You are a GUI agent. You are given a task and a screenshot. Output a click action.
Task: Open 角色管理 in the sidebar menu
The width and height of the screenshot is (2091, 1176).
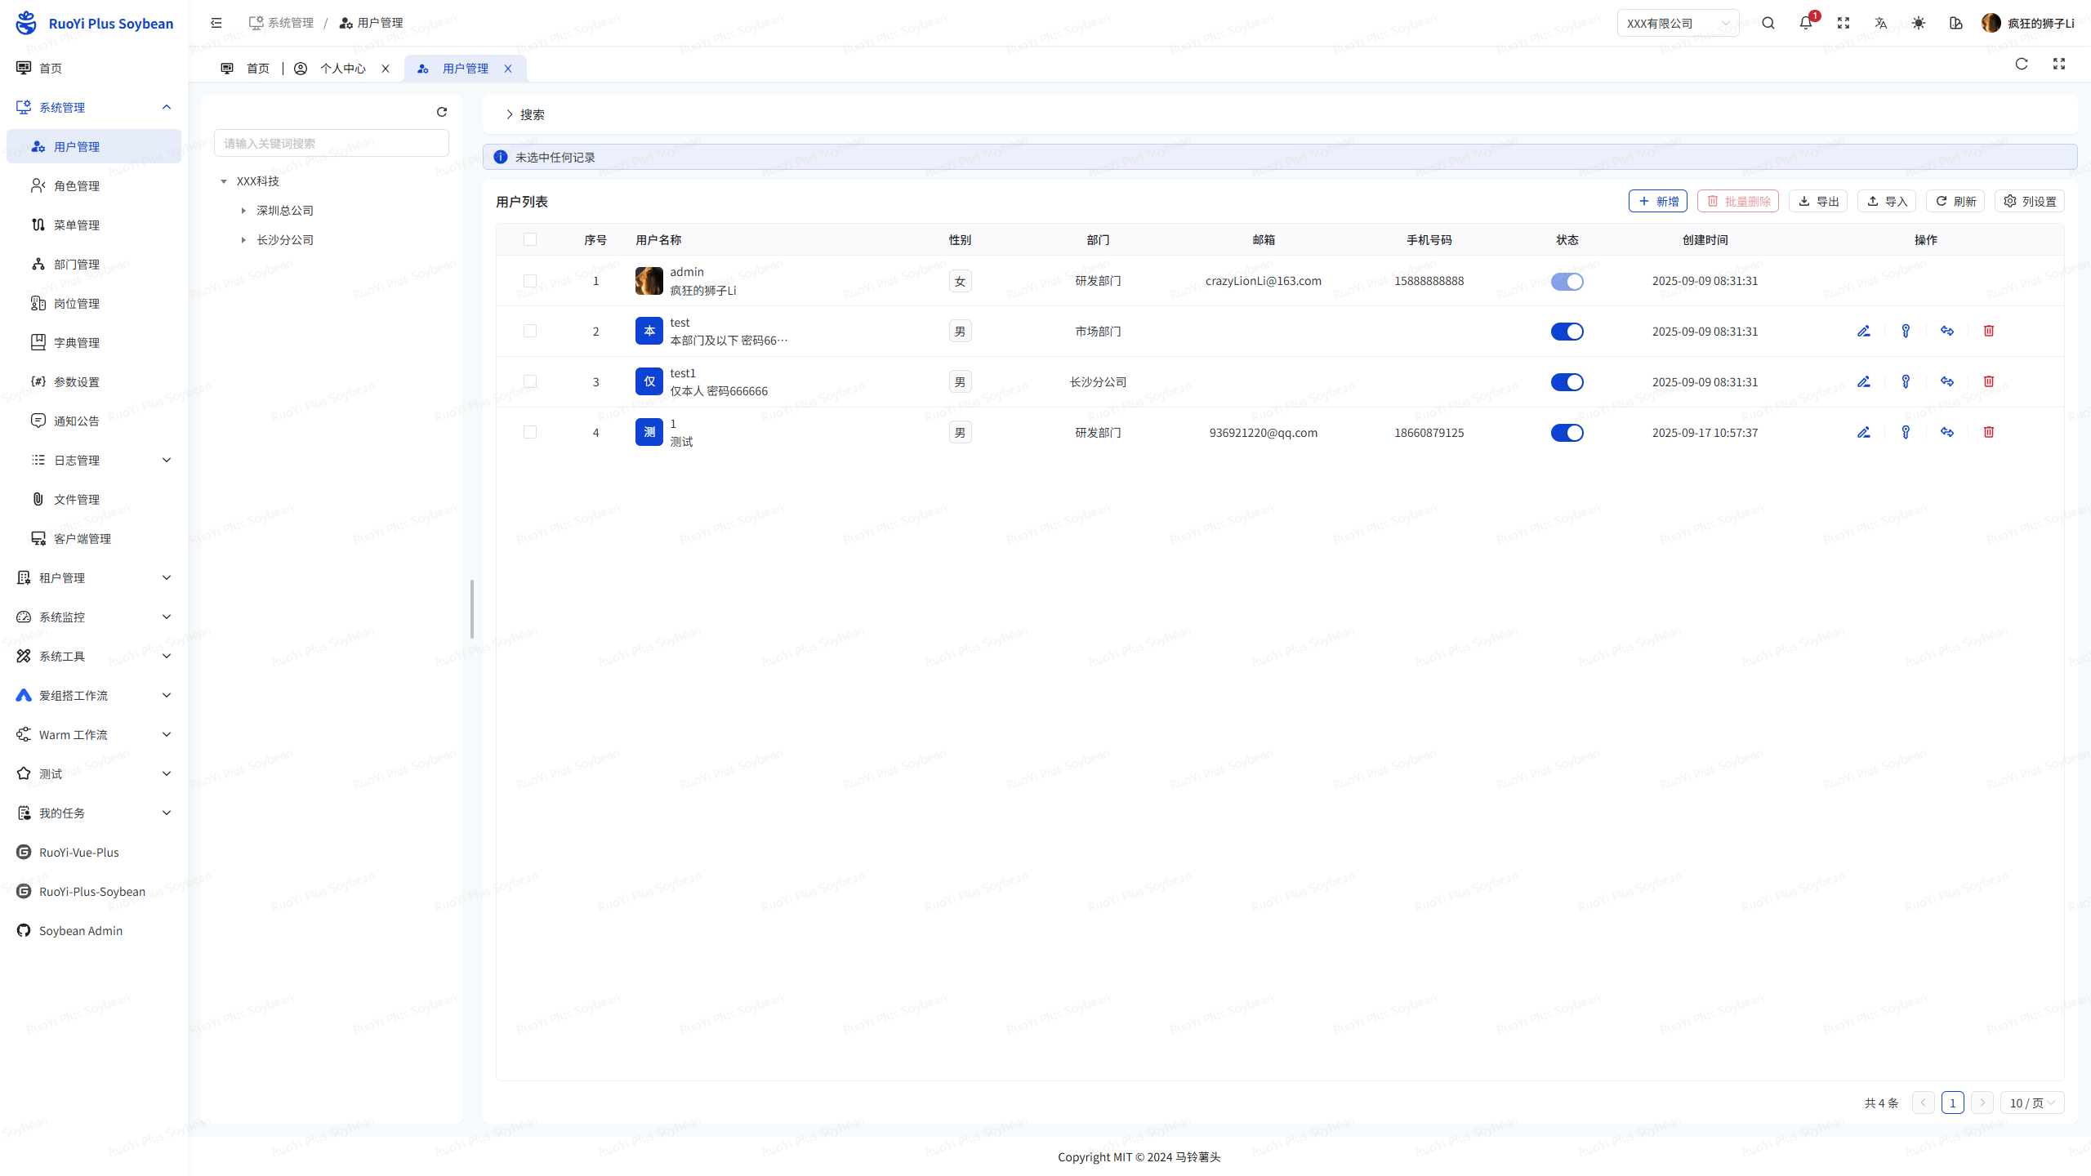click(78, 185)
